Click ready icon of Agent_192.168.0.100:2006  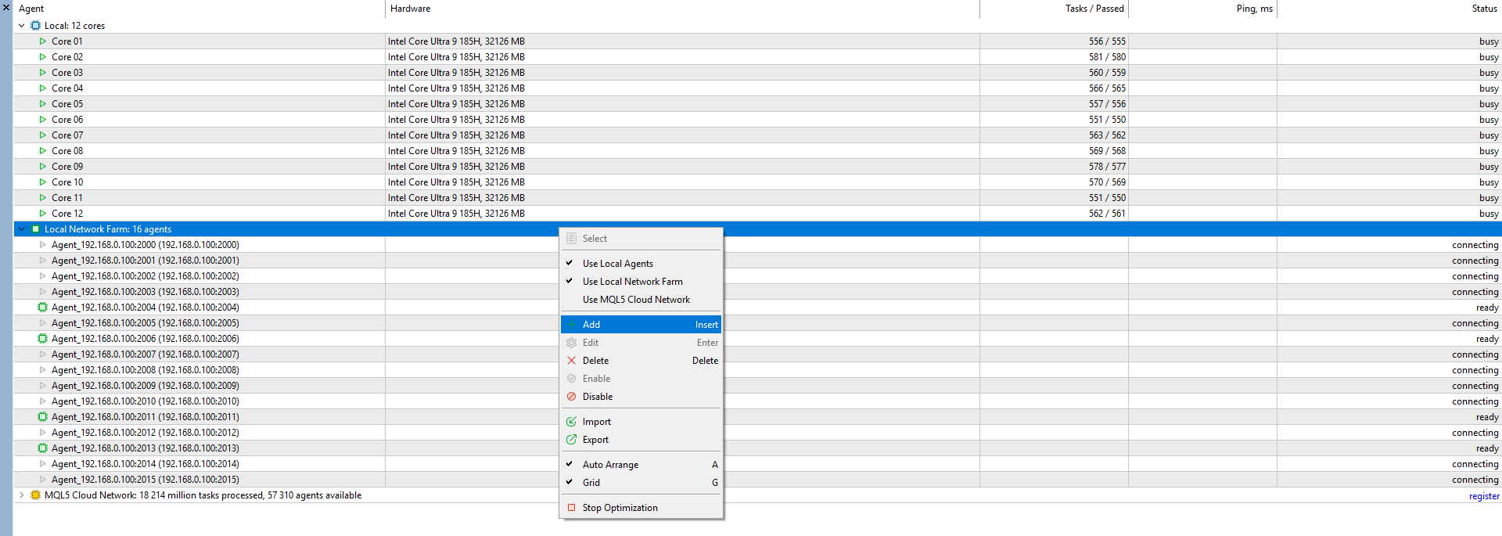tap(43, 339)
